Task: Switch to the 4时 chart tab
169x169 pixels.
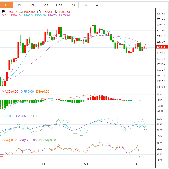Action: 98,5
